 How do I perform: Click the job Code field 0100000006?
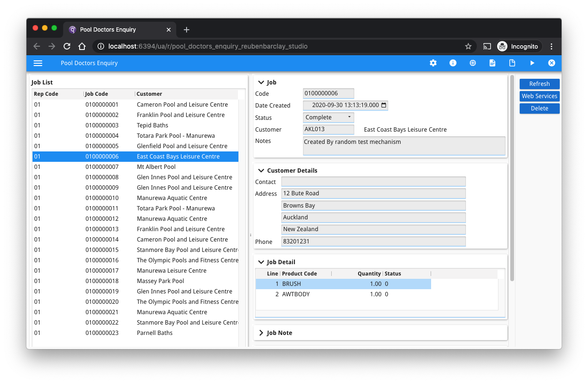(328, 93)
